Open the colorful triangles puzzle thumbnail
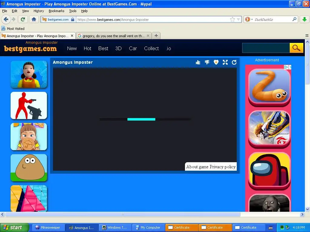 pos(29,198)
